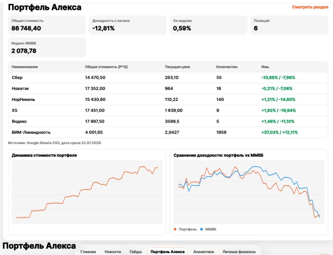Open the Смотреть раздел link

(x=310, y=7)
